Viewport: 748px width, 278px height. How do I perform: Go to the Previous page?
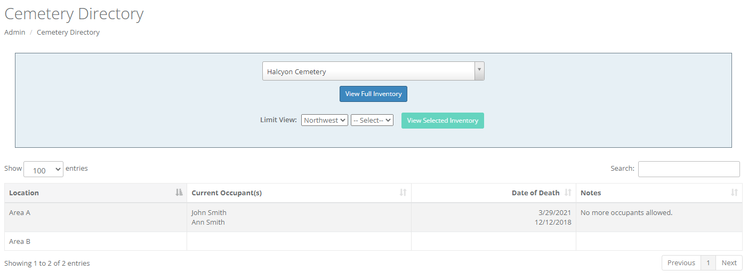point(681,263)
